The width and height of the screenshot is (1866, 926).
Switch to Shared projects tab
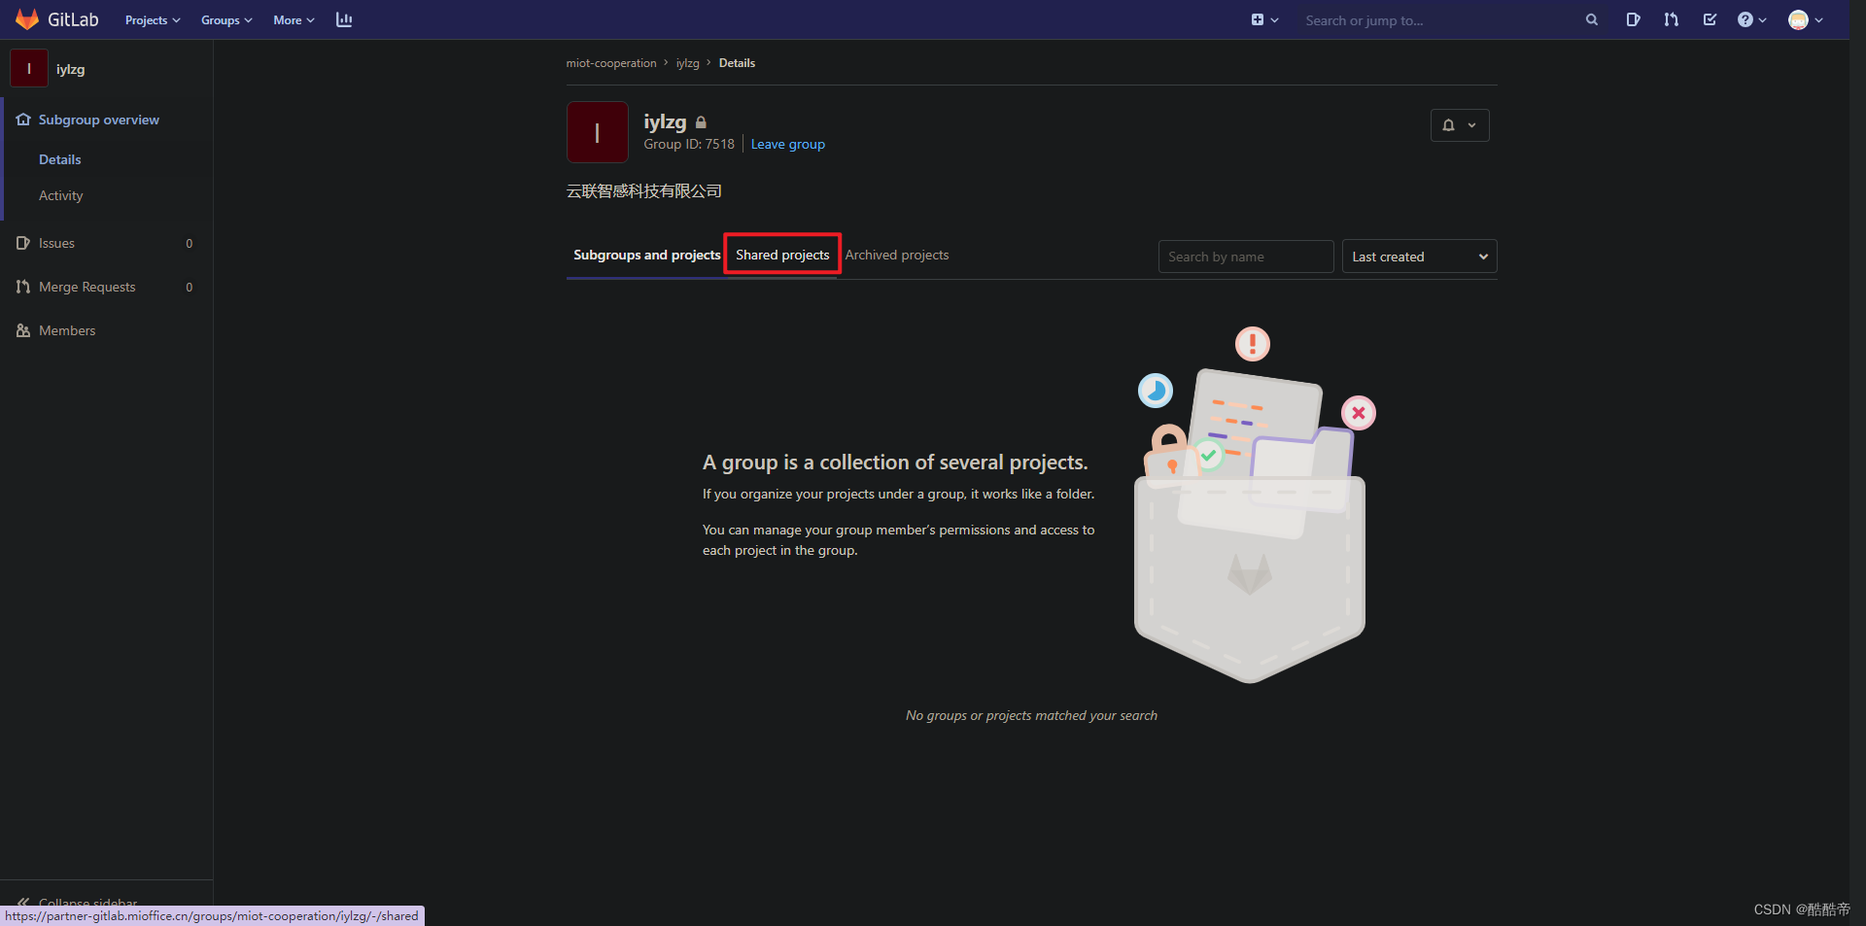tap(782, 255)
